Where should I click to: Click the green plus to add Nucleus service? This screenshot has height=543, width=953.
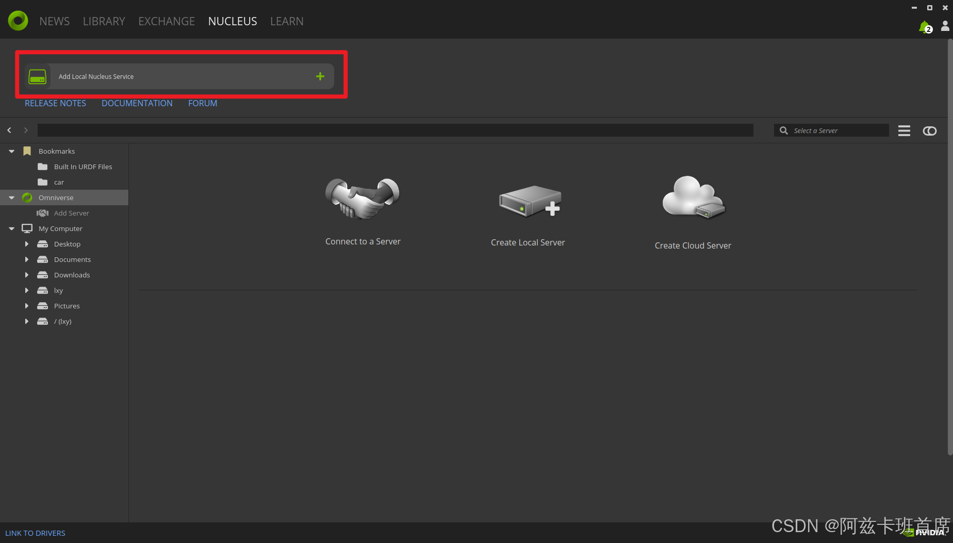coord(320,76)
